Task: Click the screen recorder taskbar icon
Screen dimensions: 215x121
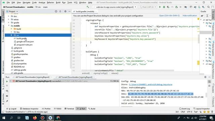Action: coord(43,118)
